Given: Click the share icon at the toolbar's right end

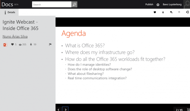Looking at the screenshot, I should pyautogui.click(x=187, y=12).
